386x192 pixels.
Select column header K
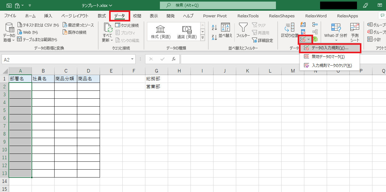click(247, 71)
